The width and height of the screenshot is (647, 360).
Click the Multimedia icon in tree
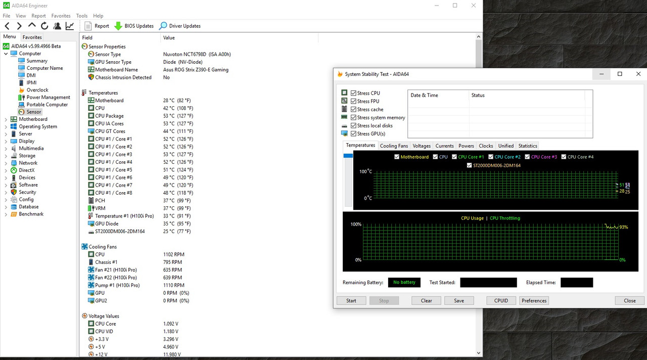[x=14, y=149]
